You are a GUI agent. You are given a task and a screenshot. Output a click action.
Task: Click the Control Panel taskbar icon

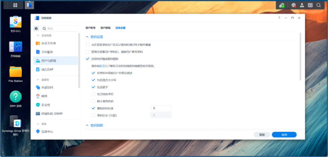[x=29, y=5]
